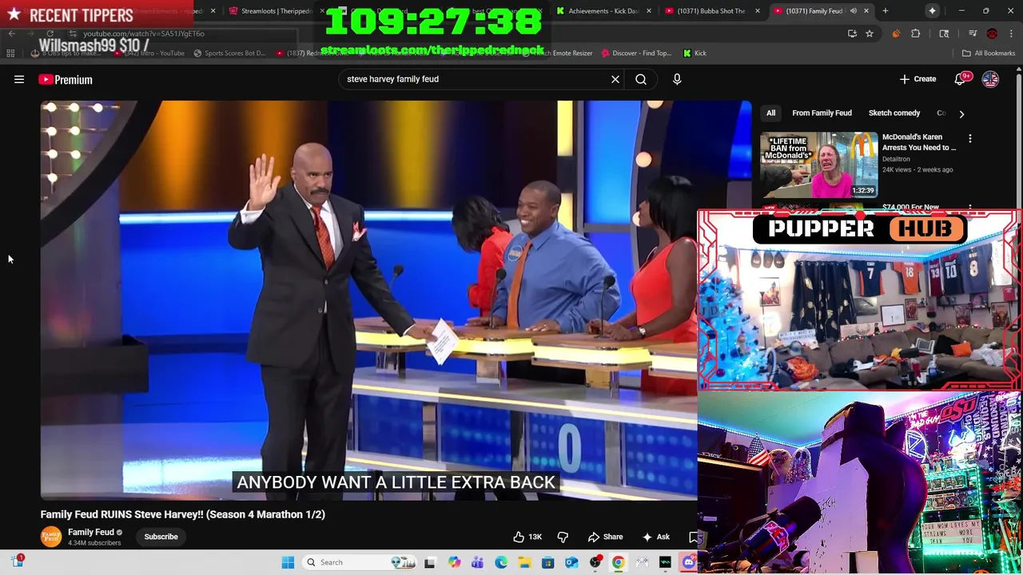Switch to Chrome on taskbar

click(x=619, y=562)
